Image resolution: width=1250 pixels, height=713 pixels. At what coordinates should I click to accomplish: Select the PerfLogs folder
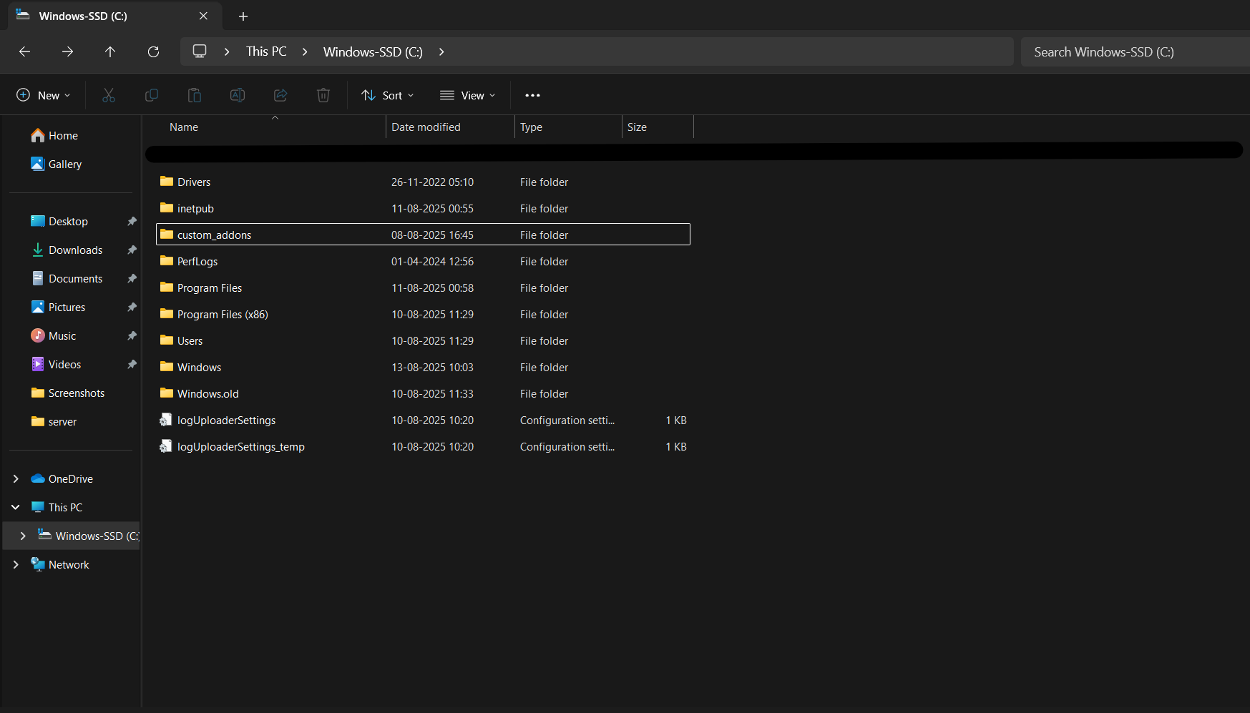[x=197, y=262]
